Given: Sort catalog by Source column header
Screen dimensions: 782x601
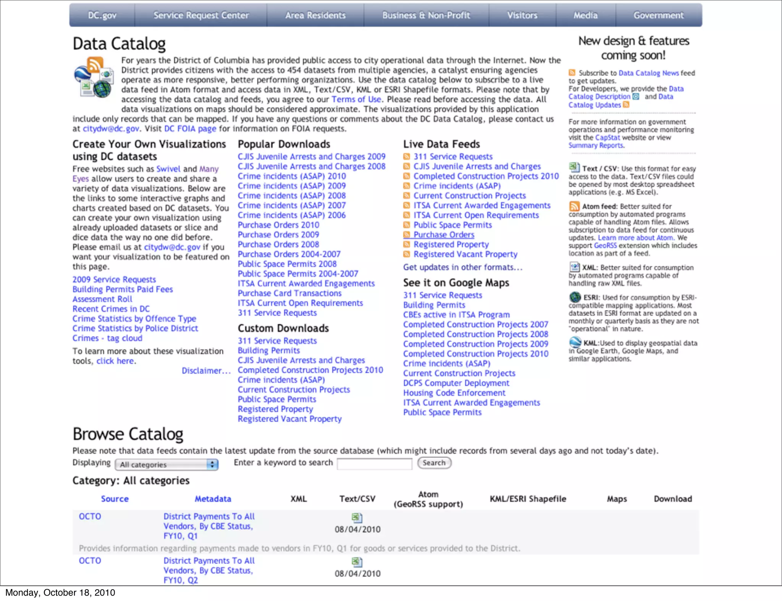Looking at the screenshot, I should (115, 499).
